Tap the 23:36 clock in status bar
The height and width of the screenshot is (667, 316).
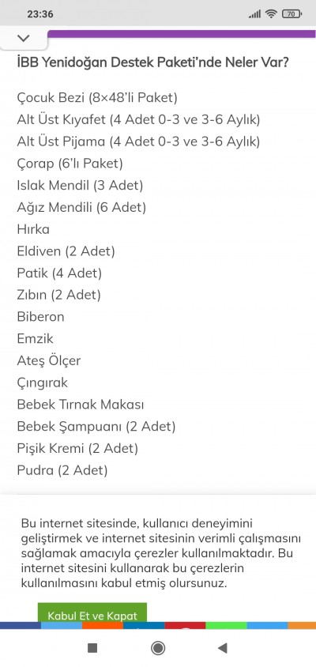point(40,14)
